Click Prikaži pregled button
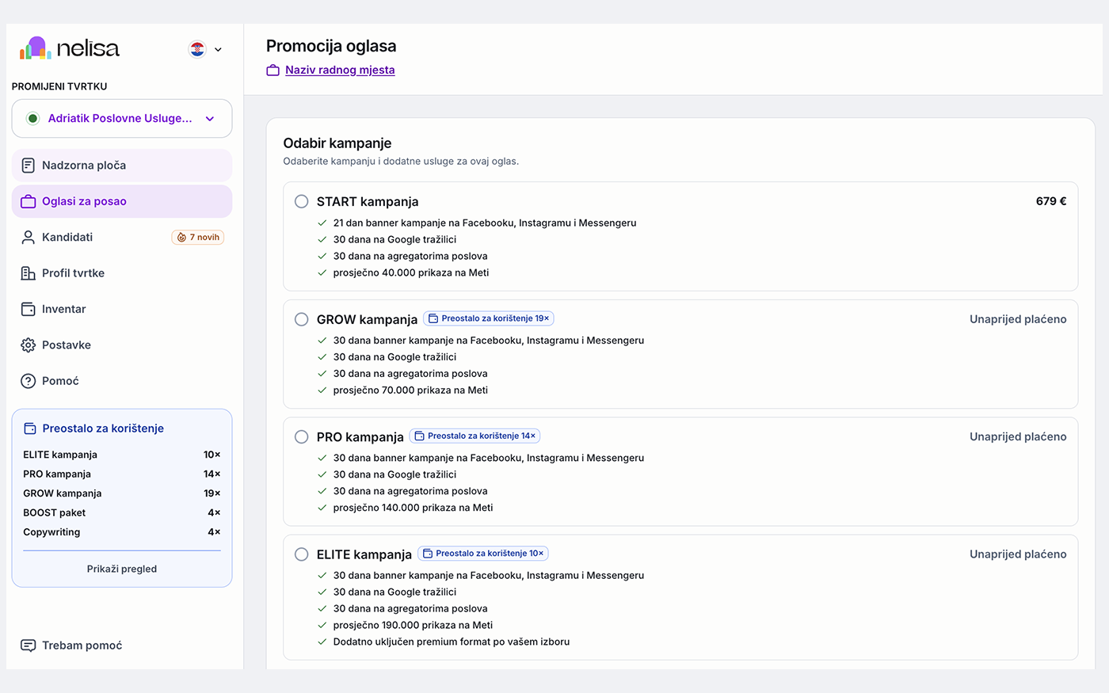 (122, 569)
